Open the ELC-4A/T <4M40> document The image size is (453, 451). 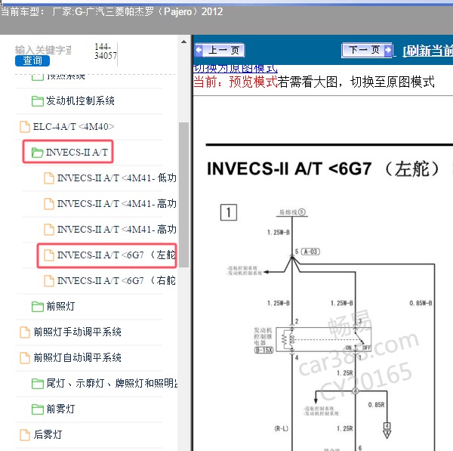point(73,127)
